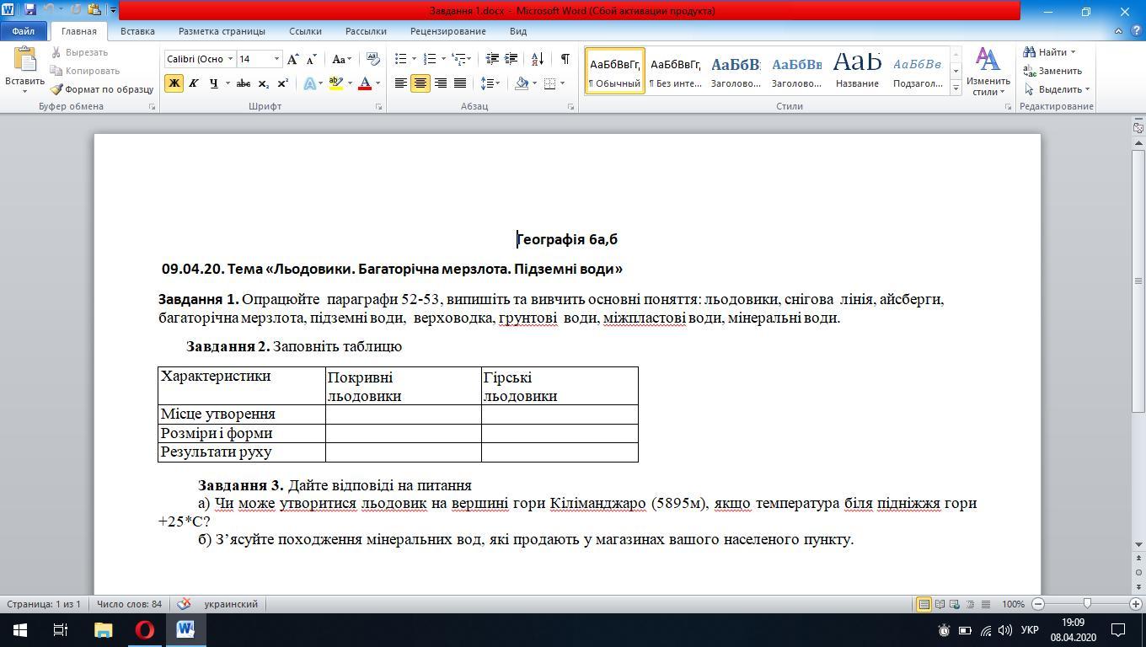Image resolution: width=1146 pixels, height=647 pixels.
Task: Toggle italic (К) formatting
Action: [x=193, y=83]
